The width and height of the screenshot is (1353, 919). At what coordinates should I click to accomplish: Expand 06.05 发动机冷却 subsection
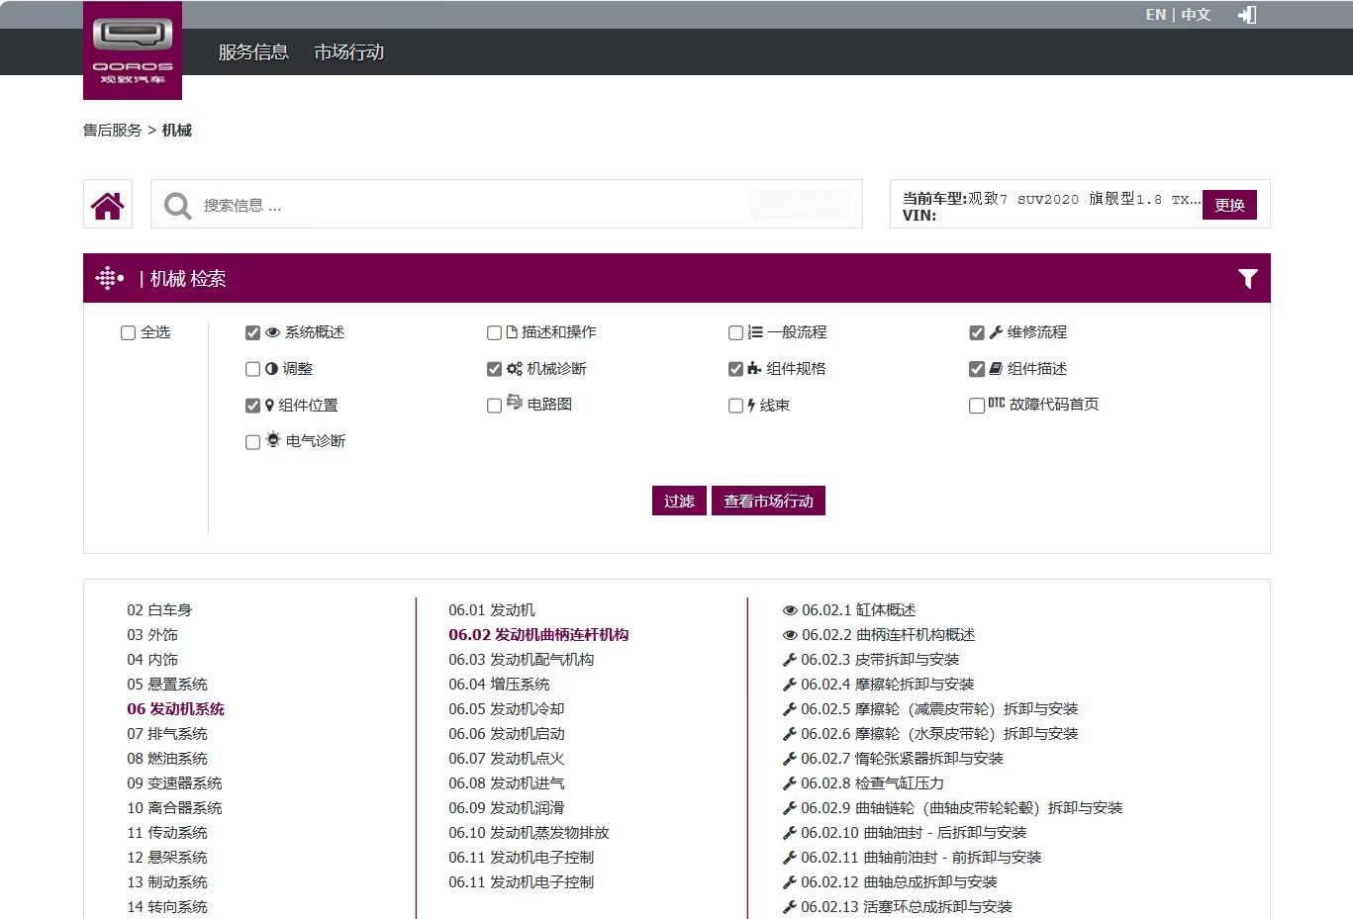point(506,709)
